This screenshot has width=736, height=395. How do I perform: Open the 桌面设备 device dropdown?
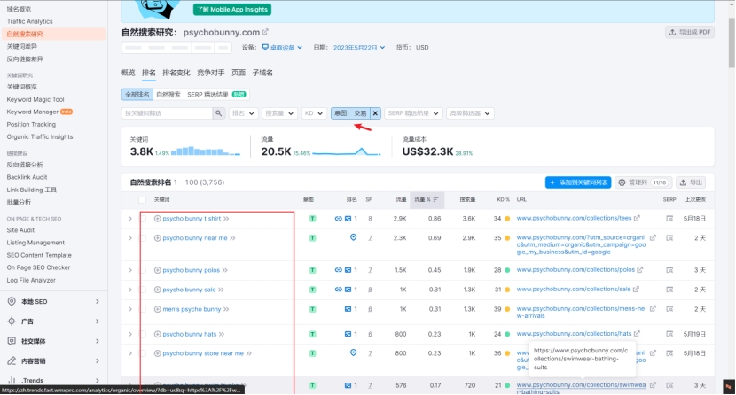tap(286, 48)
